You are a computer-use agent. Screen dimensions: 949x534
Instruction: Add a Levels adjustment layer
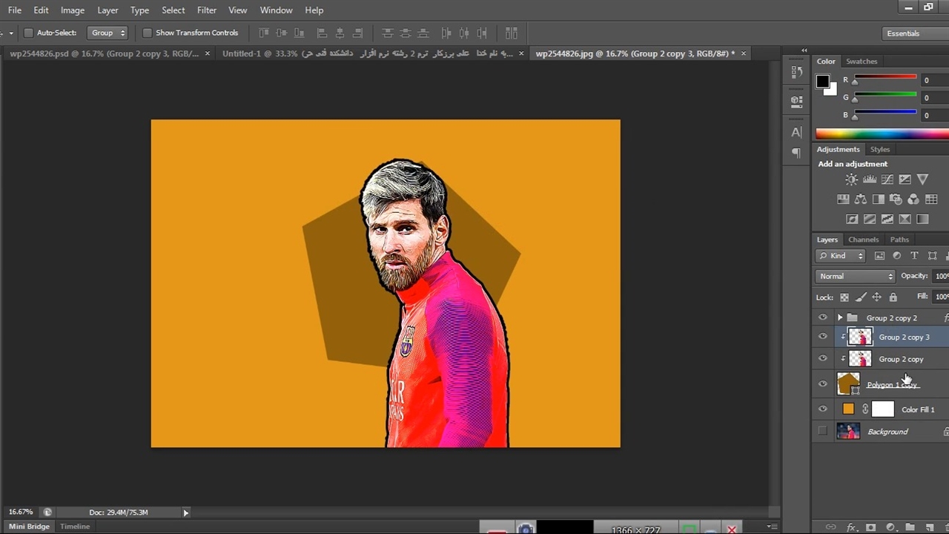[x=869, y=179]
